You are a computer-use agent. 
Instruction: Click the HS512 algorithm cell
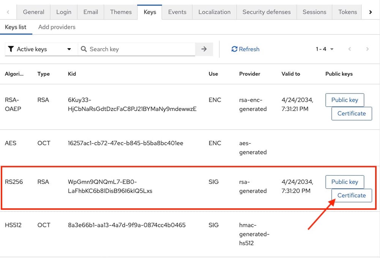pos(13,225)
